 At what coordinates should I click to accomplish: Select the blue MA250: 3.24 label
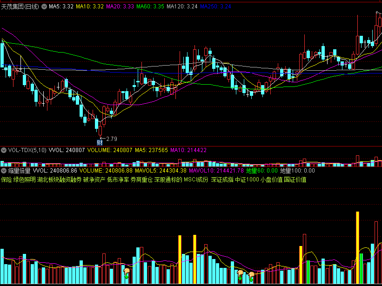click(215, 7)
